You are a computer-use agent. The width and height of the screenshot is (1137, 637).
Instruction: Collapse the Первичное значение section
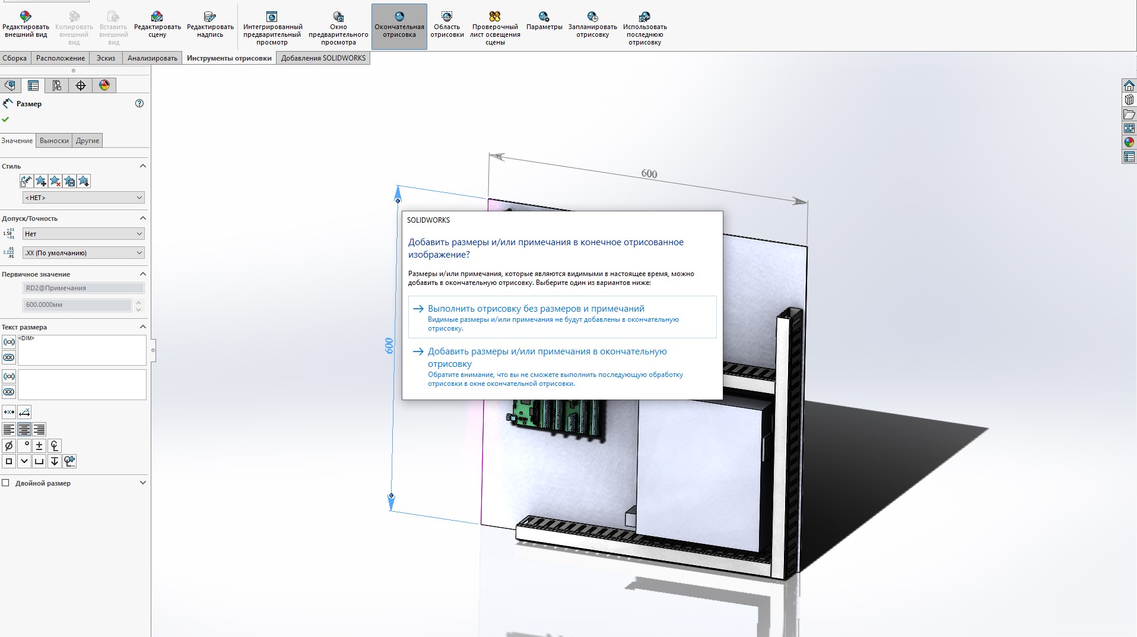[142, 274]
